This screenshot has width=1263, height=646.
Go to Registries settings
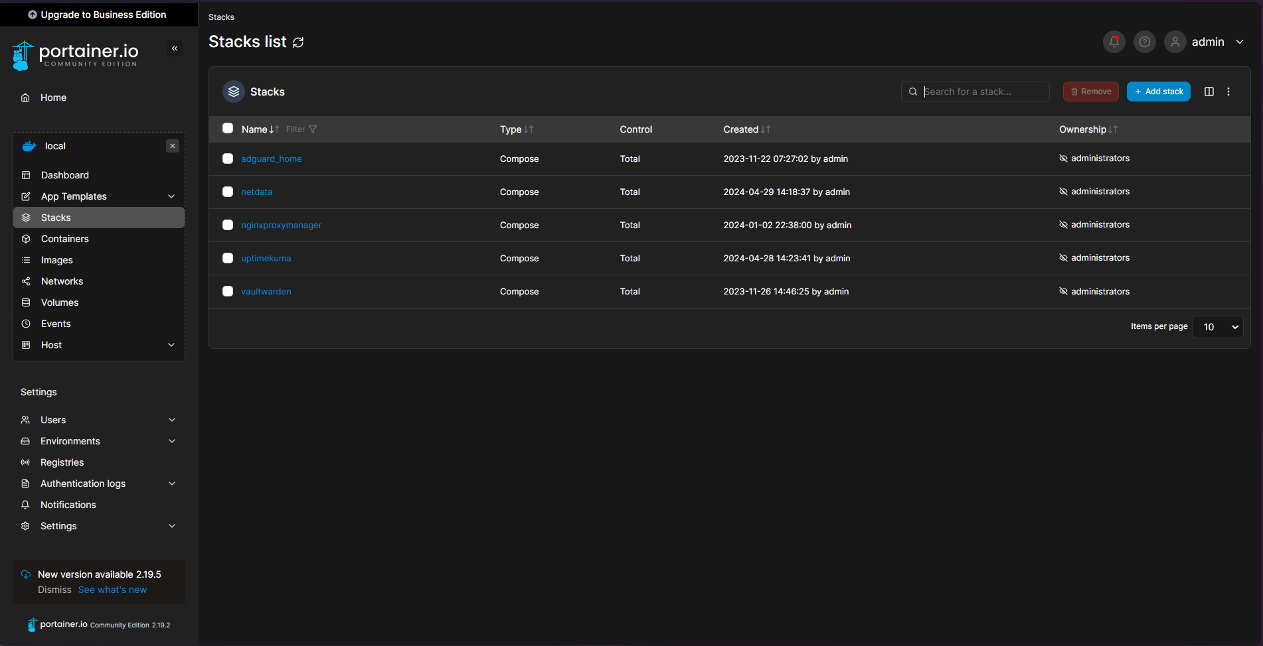click(x=61, y=462)
